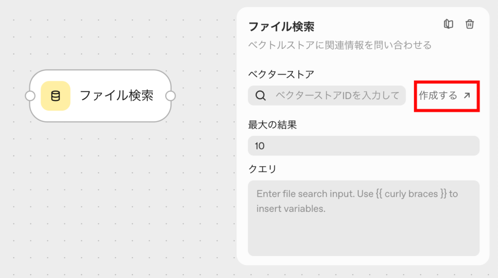Image resolution: width=498 pixels, height=278 pixels.
Task: Click the panel title ファイル検索
Action: [x=282, y=26]
